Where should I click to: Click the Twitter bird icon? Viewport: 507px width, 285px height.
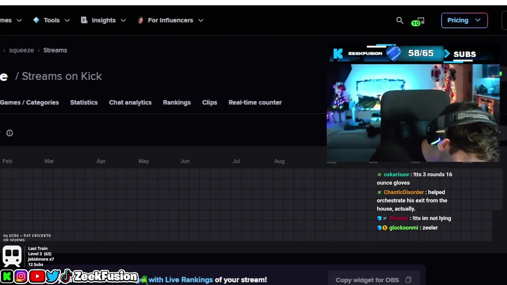coord(53,276)
